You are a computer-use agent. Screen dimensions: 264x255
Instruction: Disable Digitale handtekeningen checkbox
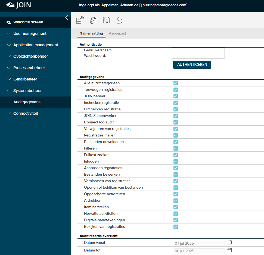coord(176,220)
